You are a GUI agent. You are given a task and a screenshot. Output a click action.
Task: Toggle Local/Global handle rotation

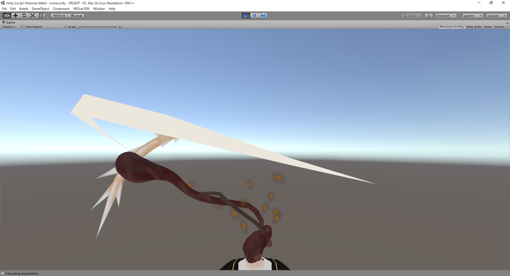tap(76, 15)
